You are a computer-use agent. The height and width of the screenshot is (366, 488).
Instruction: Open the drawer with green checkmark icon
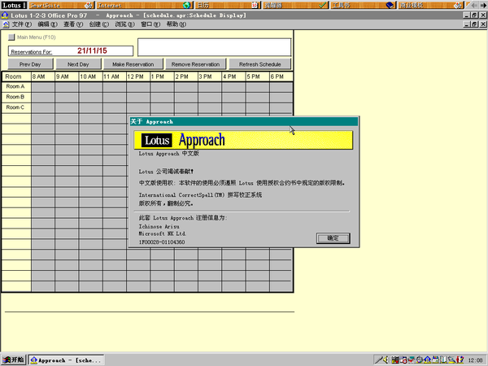295,6
